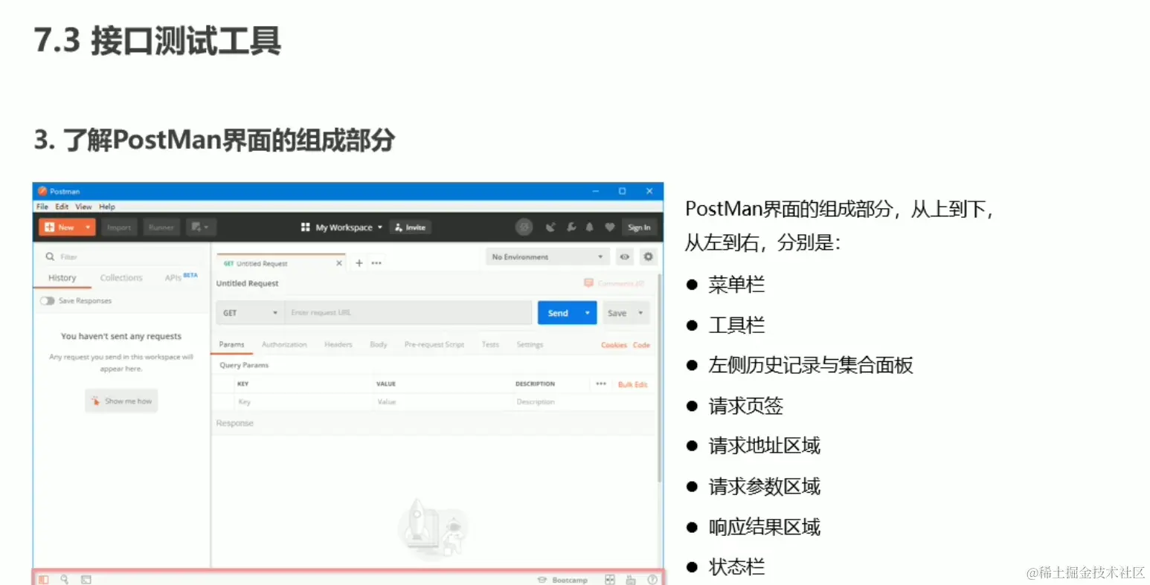
Task: Select the Body request tab
Action: click(x=379, y=344)
